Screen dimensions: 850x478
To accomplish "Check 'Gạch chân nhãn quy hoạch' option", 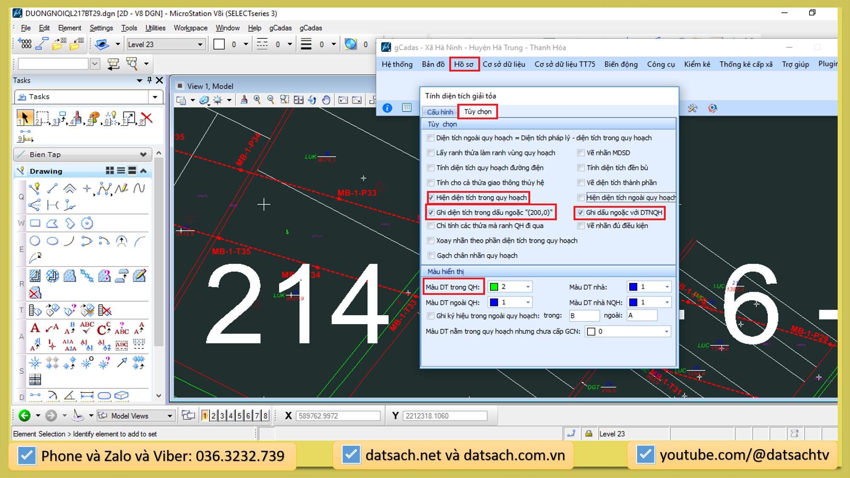I will click(431, 255).
